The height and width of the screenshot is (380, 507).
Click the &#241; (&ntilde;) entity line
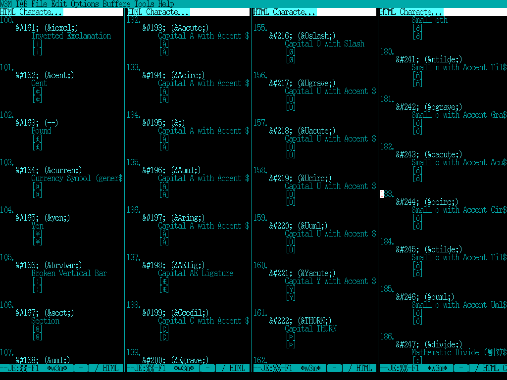pyautogui.click(x=429, y=59)
